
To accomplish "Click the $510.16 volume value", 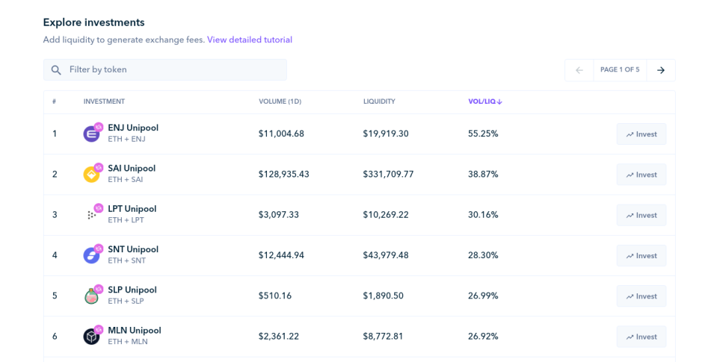I will pyautogui.click(x=275, y=296).
